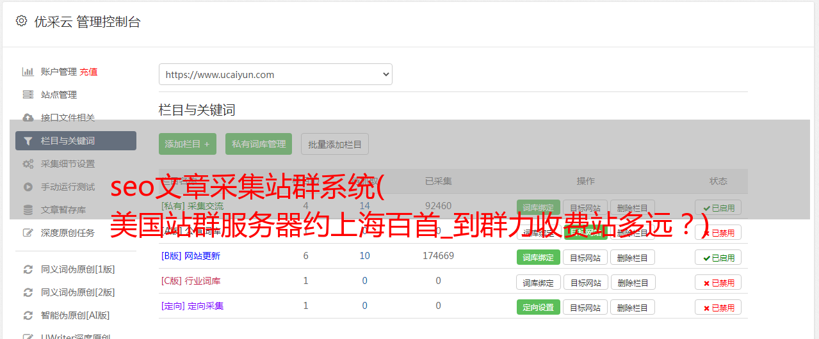Viewport: 819px width, 339px height.
Task: Delete the 行业词库 column via 删除栏目
Action: 633,282
